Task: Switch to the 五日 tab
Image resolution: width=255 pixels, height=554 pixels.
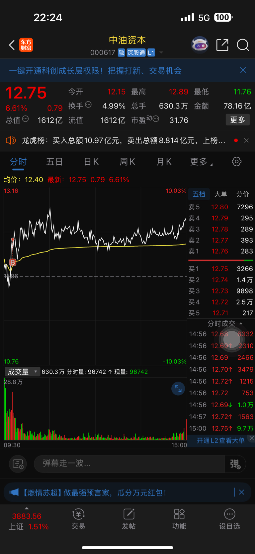Action: pyautogui.click(x=54, y=162)
